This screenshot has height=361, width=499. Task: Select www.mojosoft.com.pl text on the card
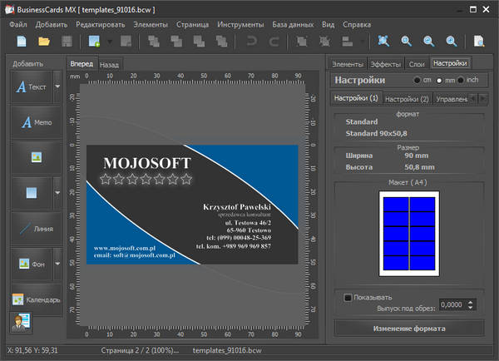(125, 248)
